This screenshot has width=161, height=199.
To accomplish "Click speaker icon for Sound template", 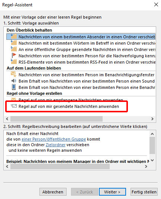I will coord(14,81).
